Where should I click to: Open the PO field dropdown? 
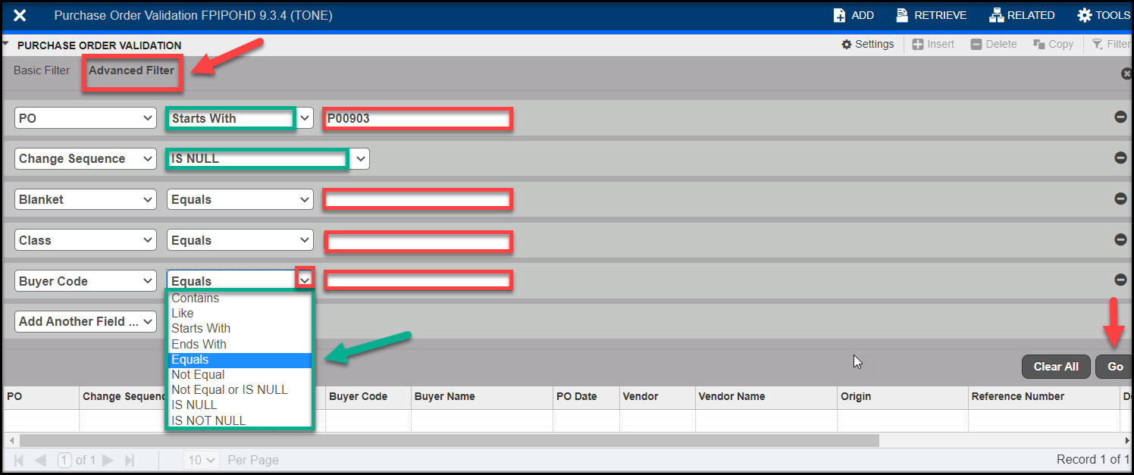pos(86,118)
